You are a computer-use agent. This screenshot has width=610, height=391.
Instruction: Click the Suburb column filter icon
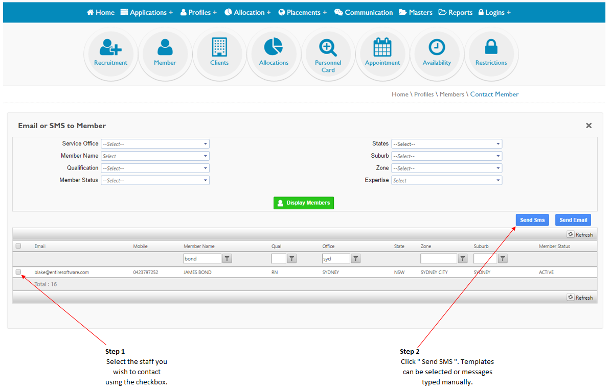503,259
